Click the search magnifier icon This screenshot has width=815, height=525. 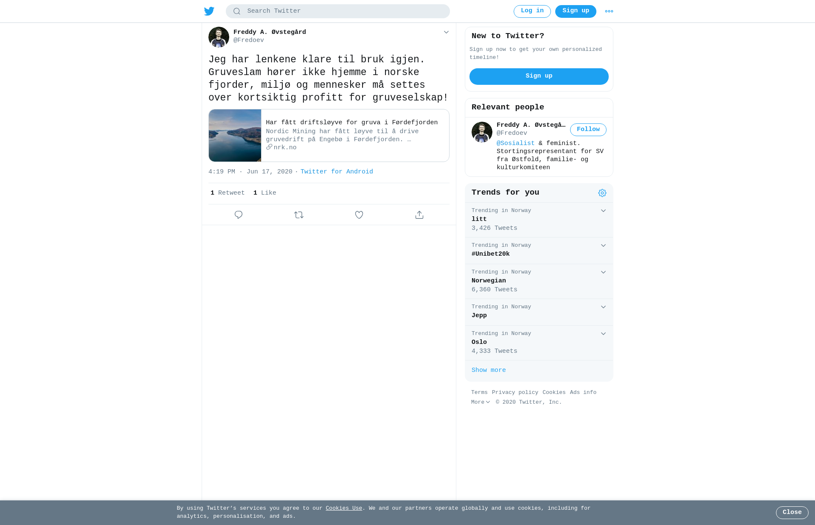point(237,11)
